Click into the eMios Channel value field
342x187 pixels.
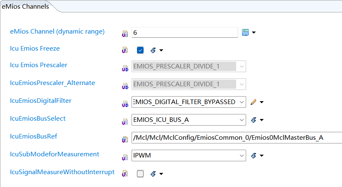184,32
